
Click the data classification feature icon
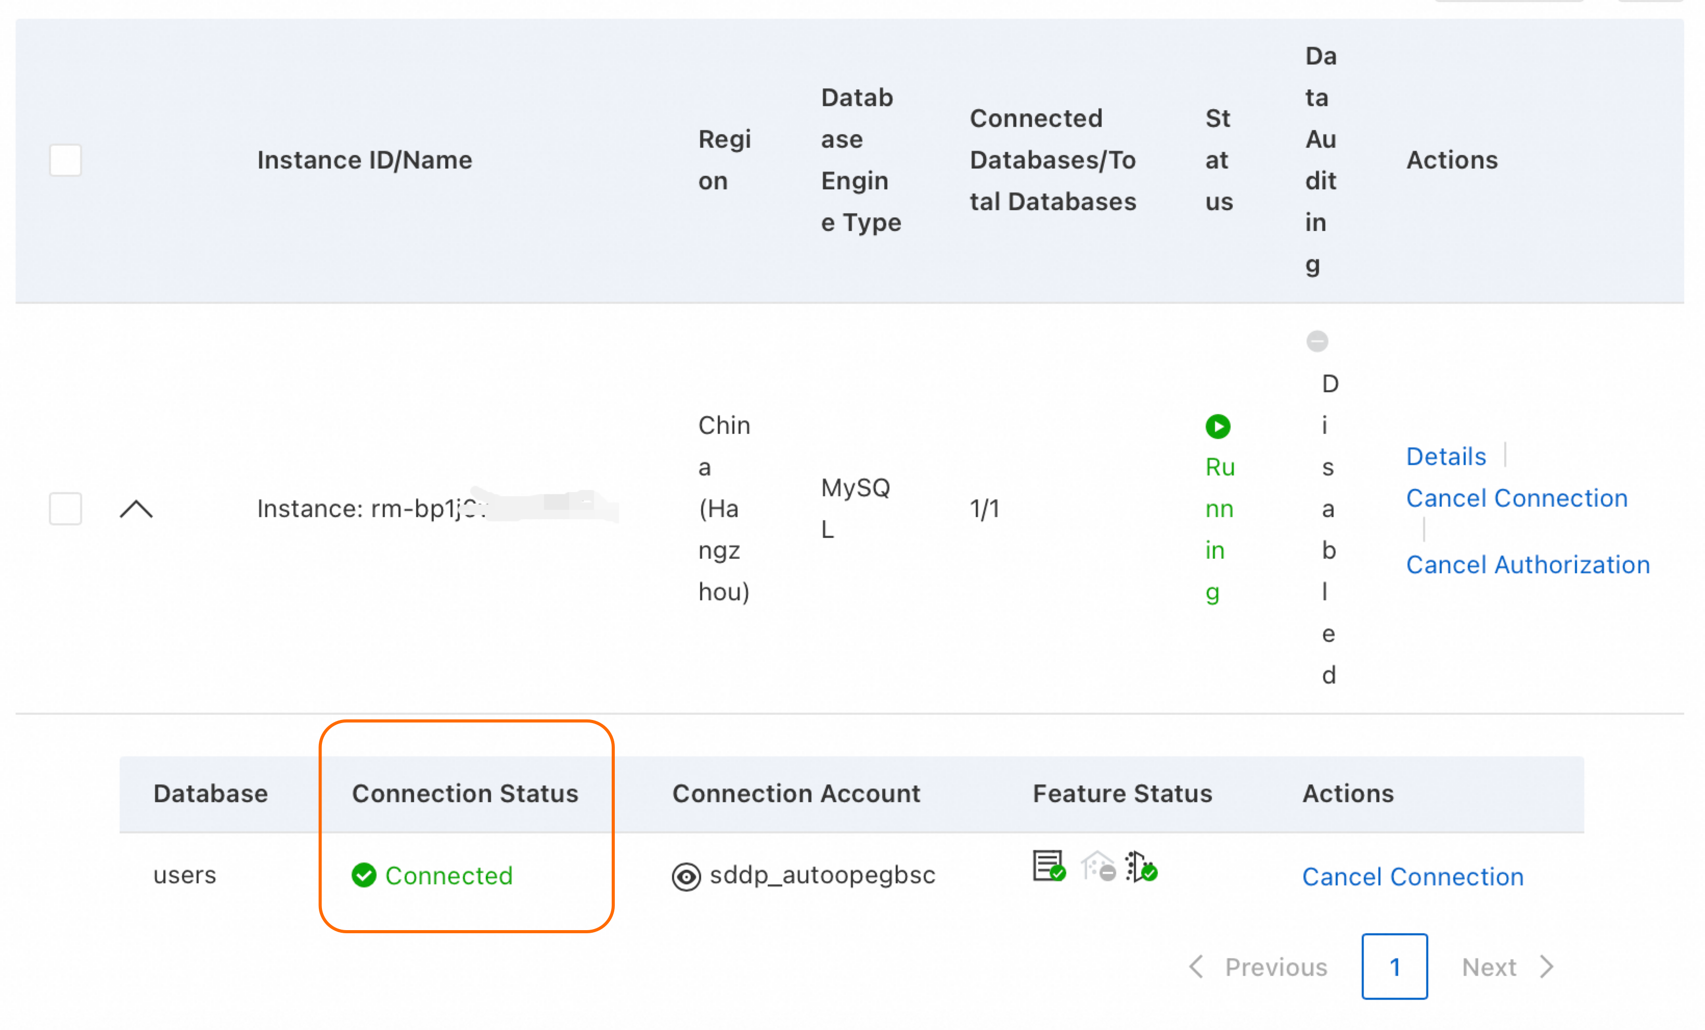click(x=1049, y=866)
